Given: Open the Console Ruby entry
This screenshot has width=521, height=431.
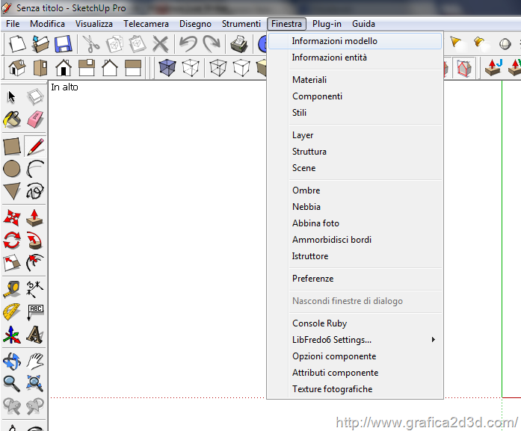Looking at the screenshot, I should (x=319, y=323).
